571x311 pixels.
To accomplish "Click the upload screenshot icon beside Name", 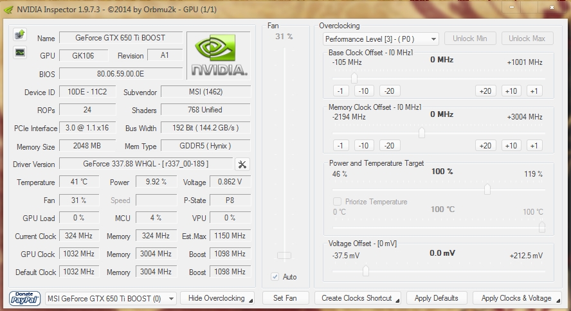I will (20, 35).
